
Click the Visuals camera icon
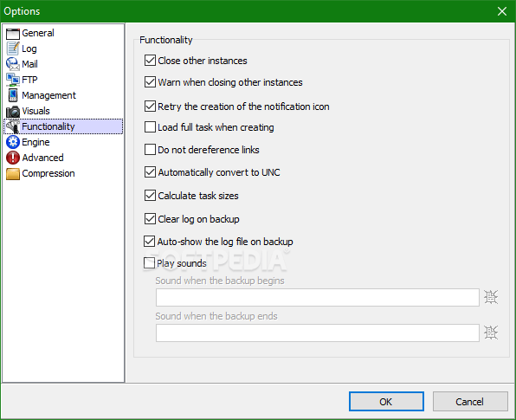click(13, 111)
